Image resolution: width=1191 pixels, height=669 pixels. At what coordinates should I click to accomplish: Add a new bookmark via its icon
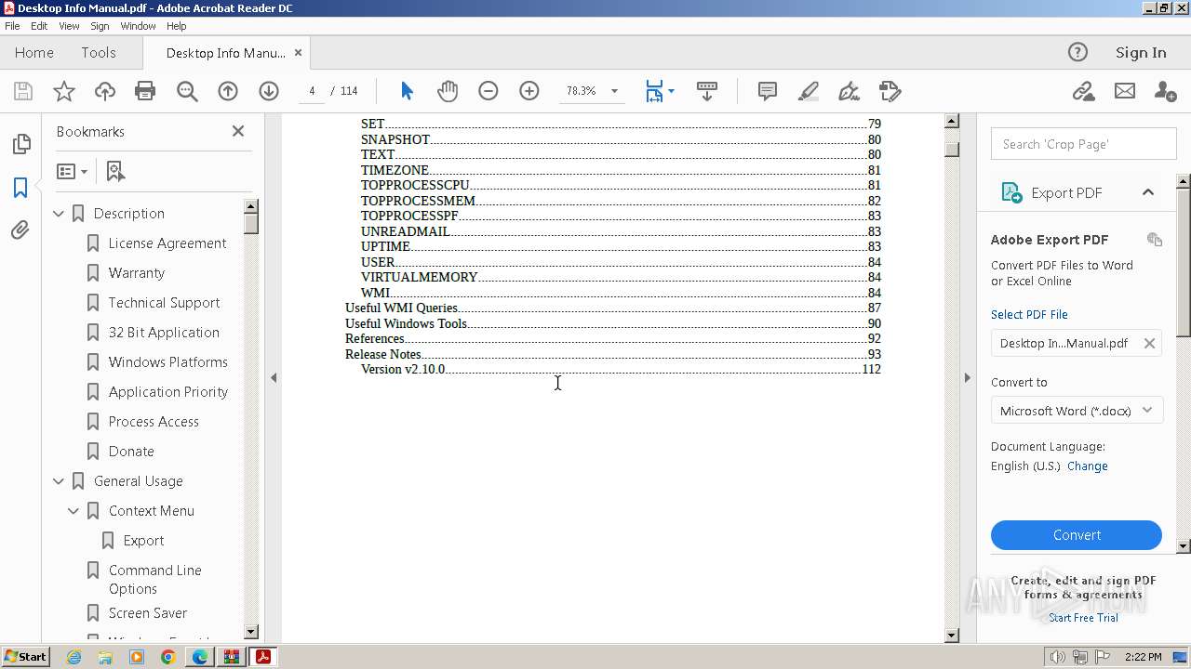[115, 171]
